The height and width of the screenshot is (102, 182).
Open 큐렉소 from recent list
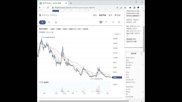coord(128,92)
